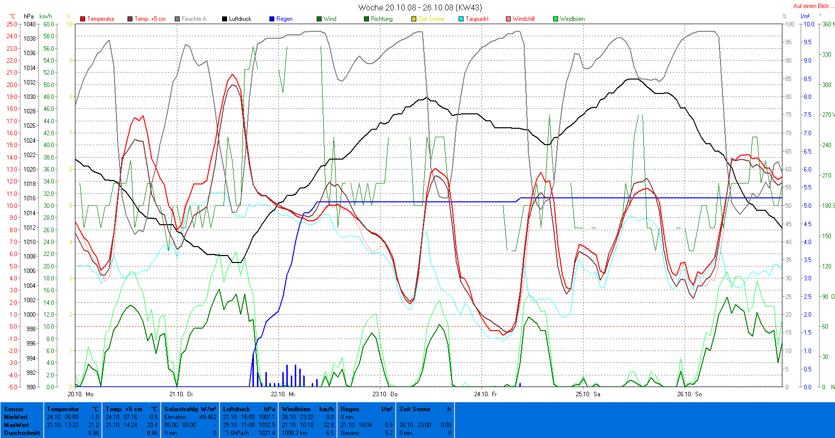
Task: Click the blue Regen legend square
Action: pos(272,19)
